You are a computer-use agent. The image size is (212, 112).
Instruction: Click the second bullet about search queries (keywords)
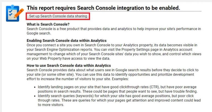pyautogui.click(x=119, y=100)
